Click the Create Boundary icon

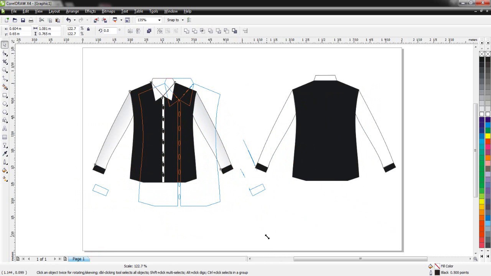click(x=235, y=31)
